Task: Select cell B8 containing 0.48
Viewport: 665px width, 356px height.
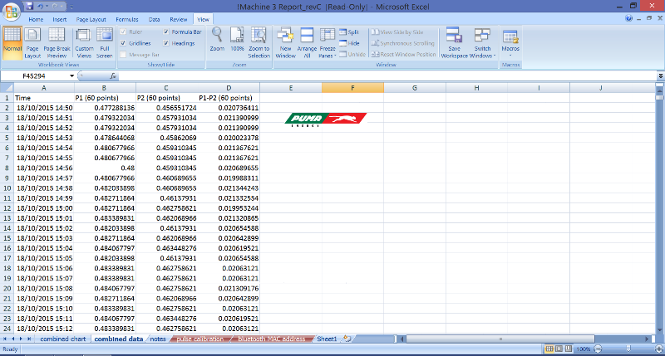Action: click(105, 168)
